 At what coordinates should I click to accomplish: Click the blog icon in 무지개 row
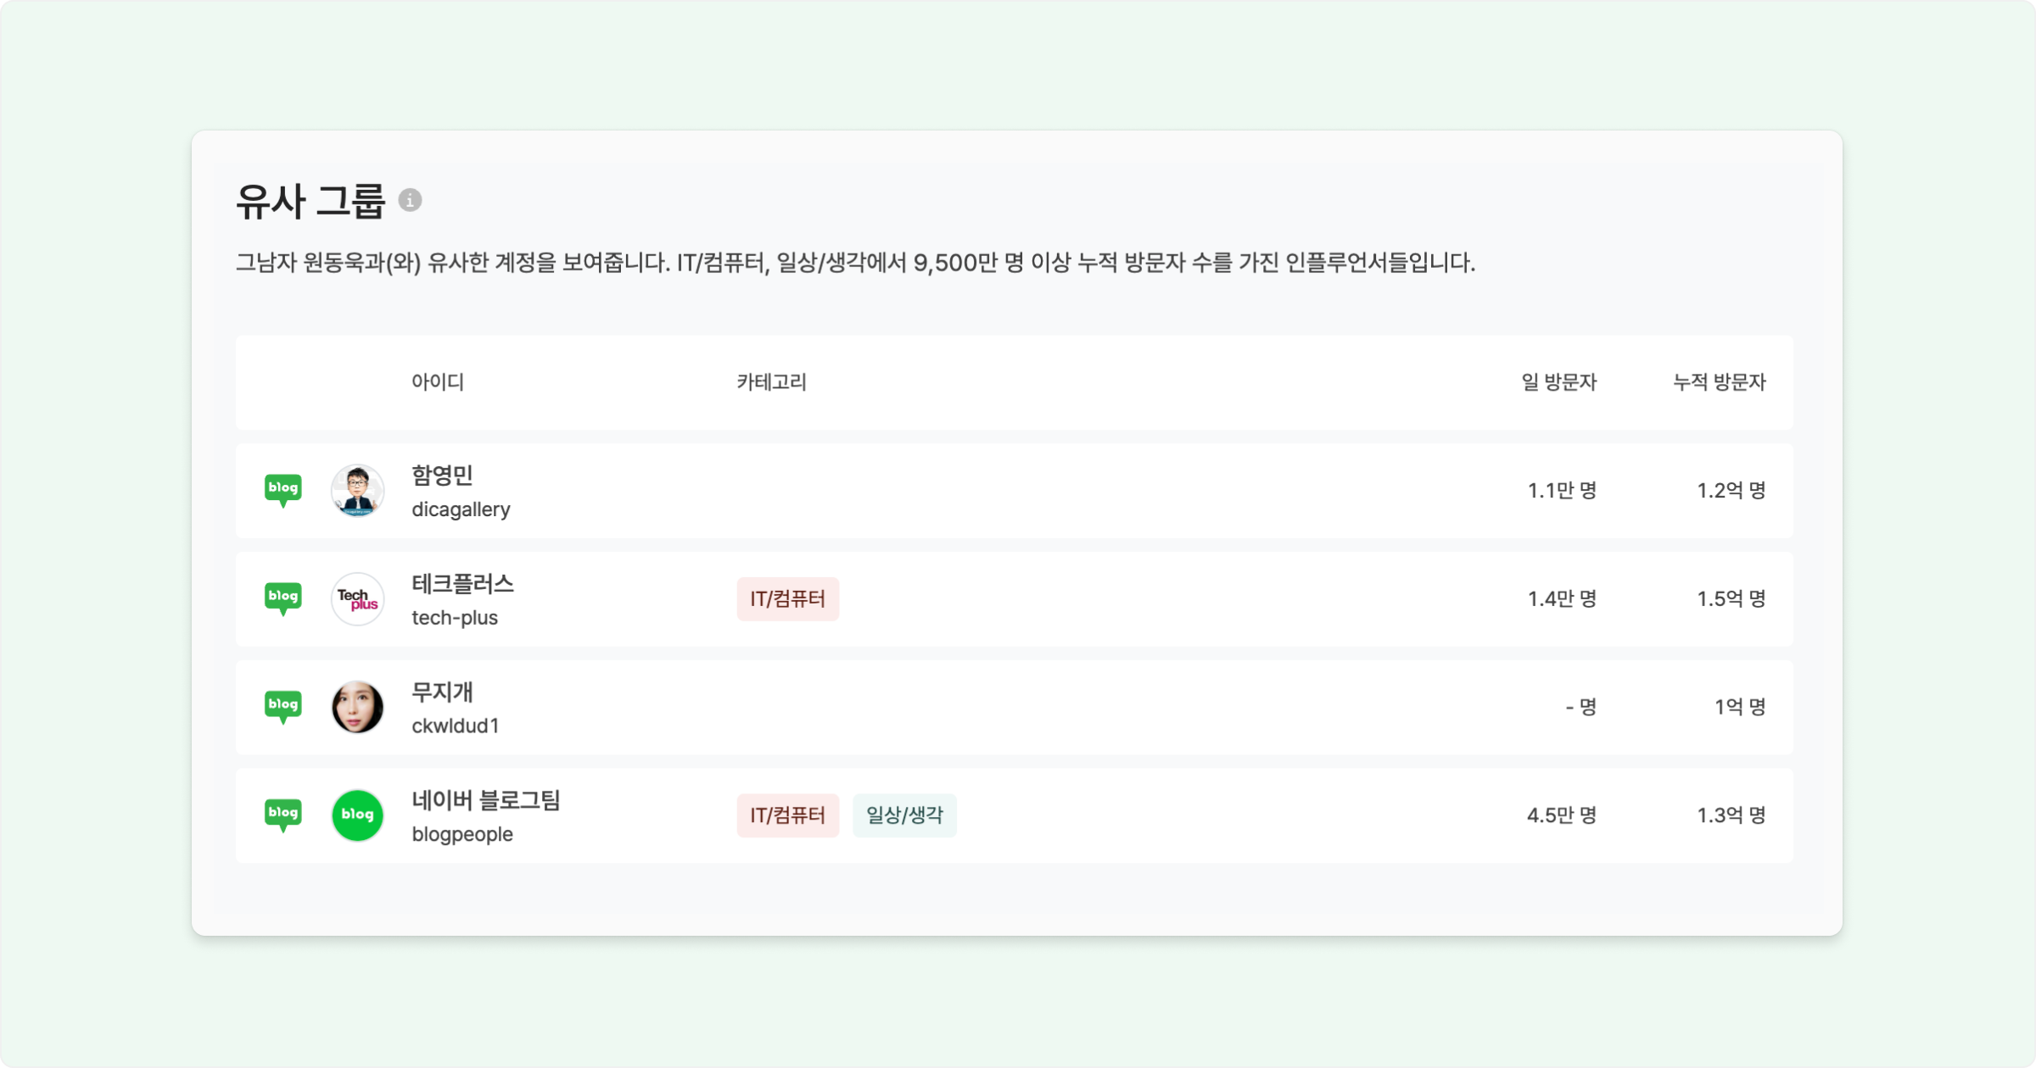282,706
